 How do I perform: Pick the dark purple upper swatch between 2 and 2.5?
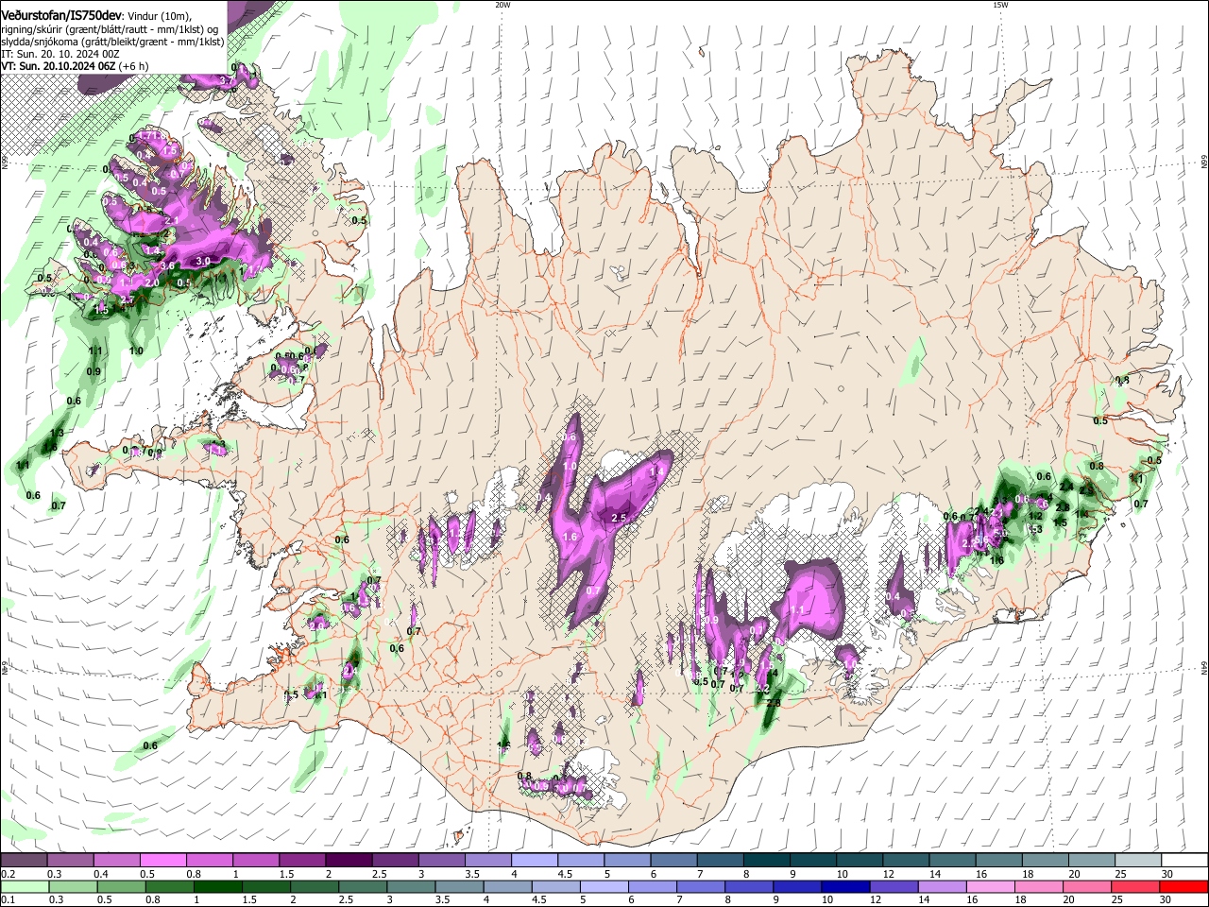[349, 861]
